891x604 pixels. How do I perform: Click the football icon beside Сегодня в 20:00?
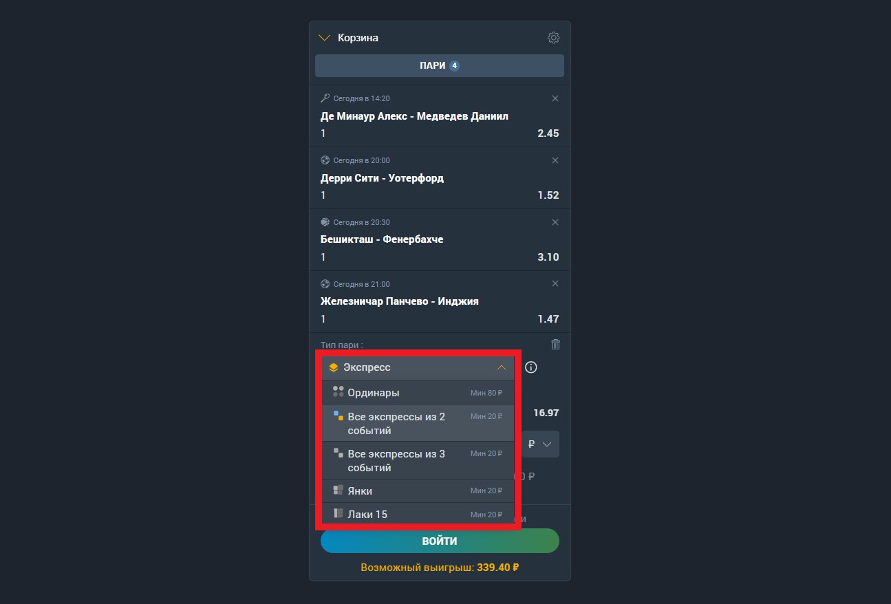point(325,160)
